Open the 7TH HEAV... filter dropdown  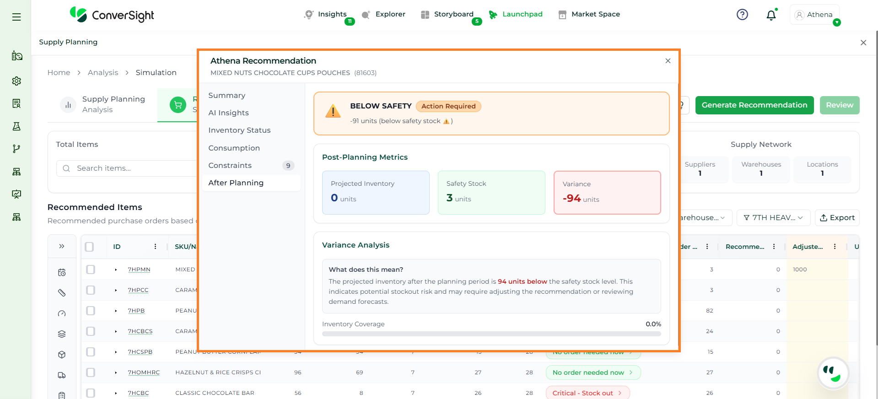tap(773, 218)
